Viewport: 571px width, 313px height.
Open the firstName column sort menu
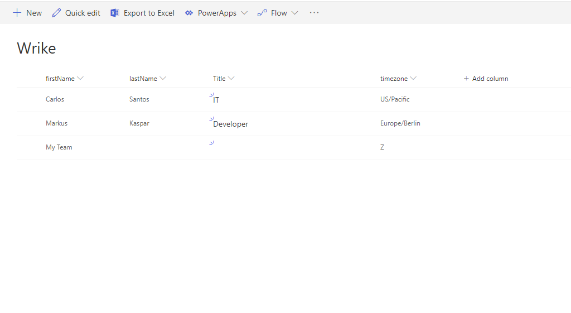pyautogui.click(x=80, y=79)
